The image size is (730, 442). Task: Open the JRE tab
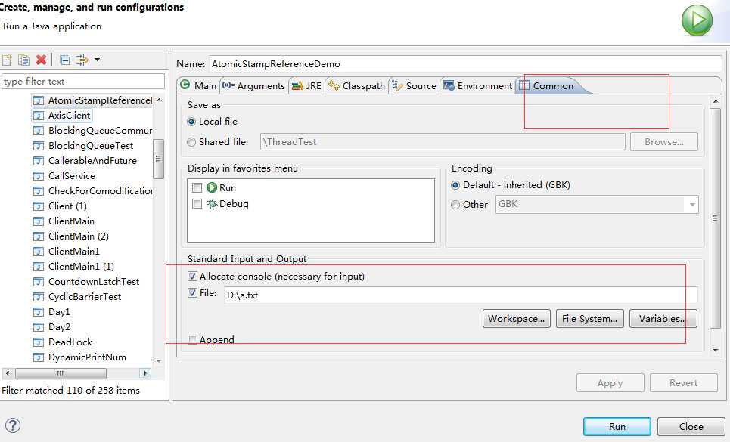307,85
